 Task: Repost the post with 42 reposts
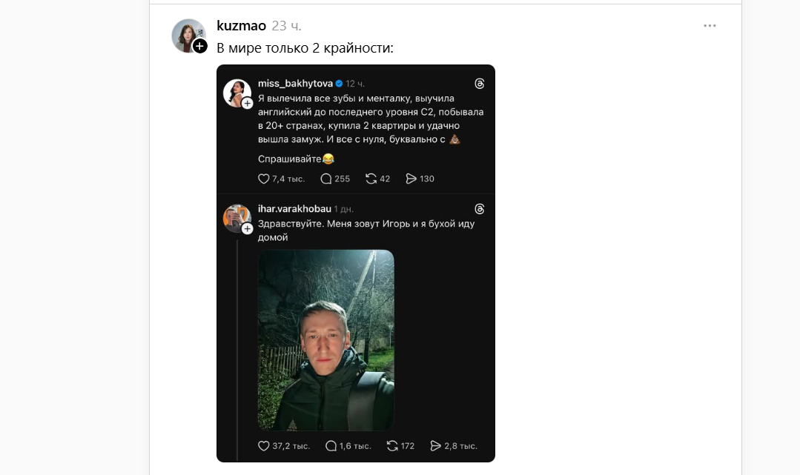click(371, 179)
